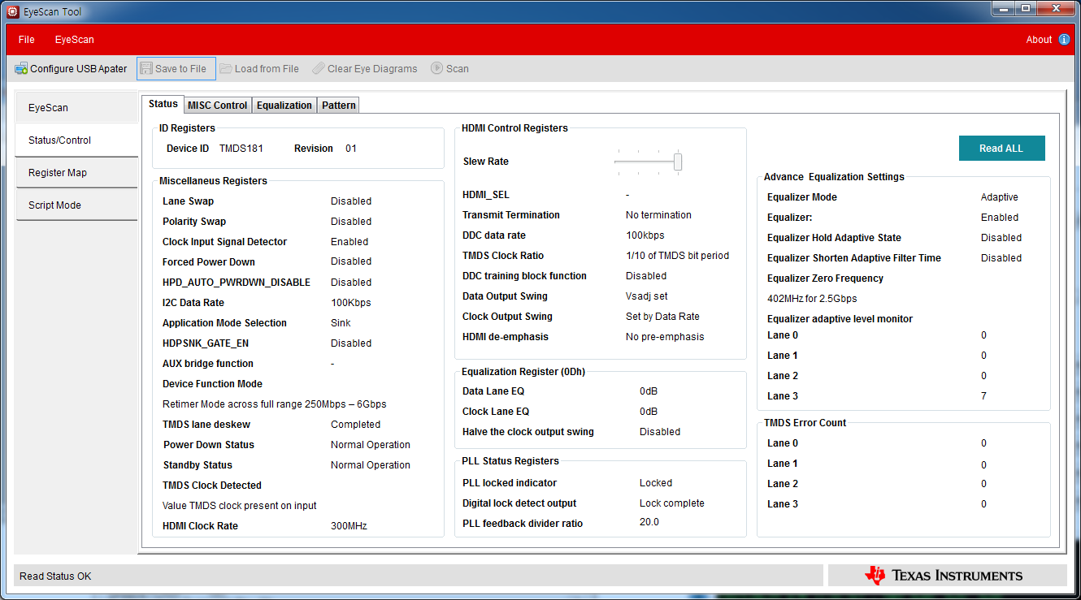This screenshot has height=600, width=1081.
Task: Click the PLL locked indicator Locked value
Action: tap(656, 483)
